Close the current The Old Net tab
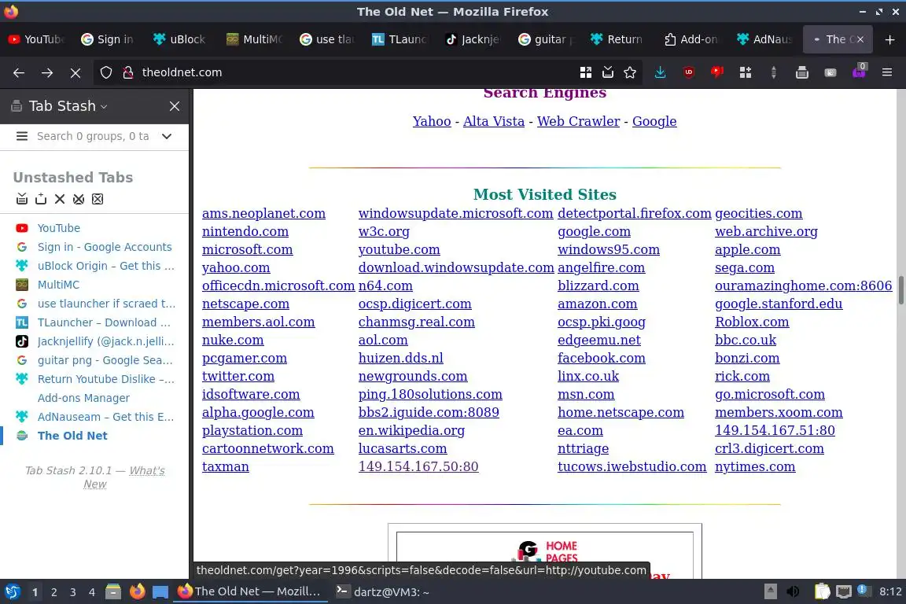The height and width of the screenshot is (604, 906). point(860,39)
